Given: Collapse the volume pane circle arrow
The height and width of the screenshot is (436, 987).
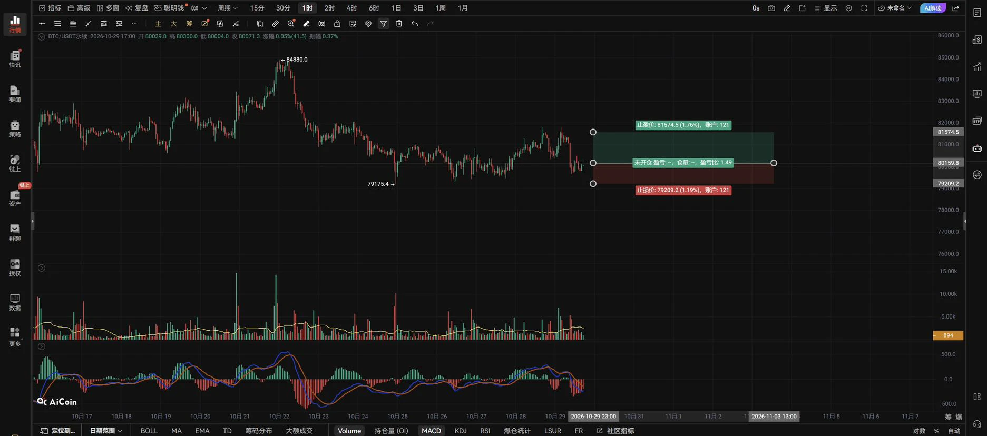Looking at the screenshot, I should coord(42,268).
